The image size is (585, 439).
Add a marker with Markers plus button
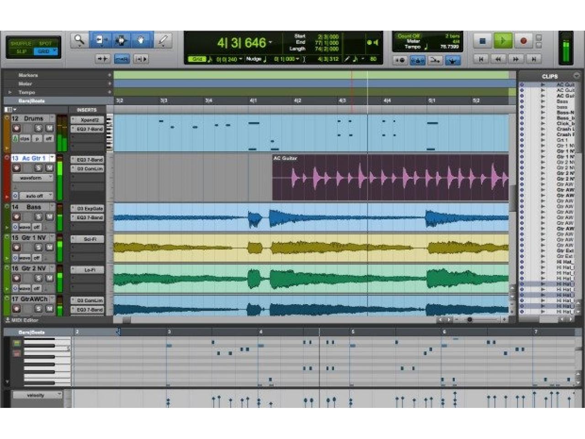pyautogui.click(x=110, y=75)
